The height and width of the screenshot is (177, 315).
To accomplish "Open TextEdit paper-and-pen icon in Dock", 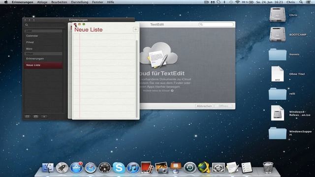I will tap(232, 168).
